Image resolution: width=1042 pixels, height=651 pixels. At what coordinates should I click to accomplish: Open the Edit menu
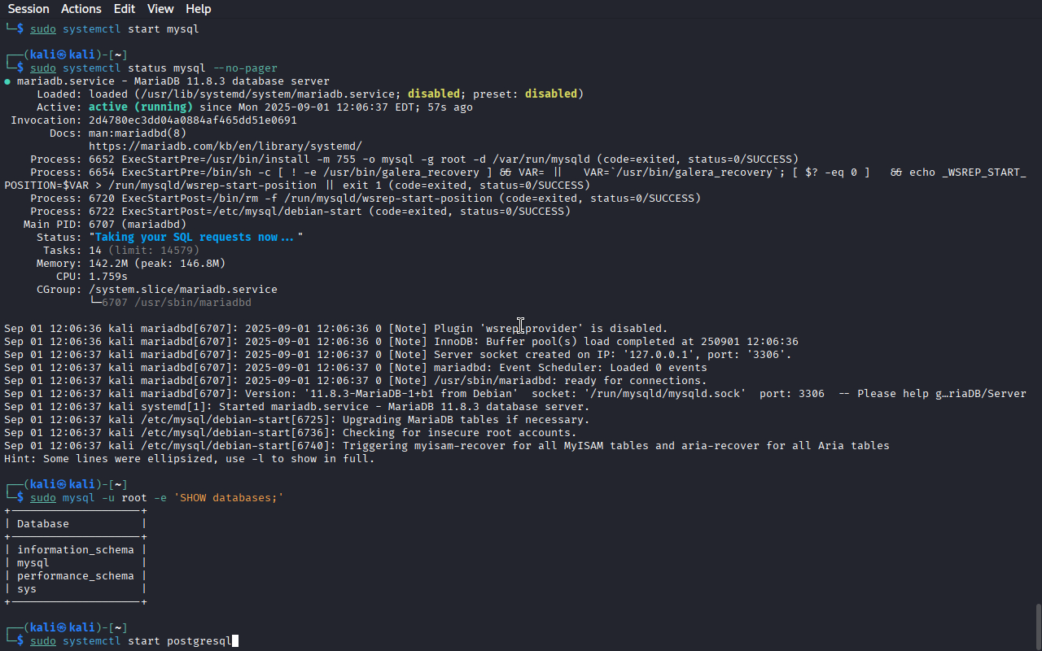(125, 9)
